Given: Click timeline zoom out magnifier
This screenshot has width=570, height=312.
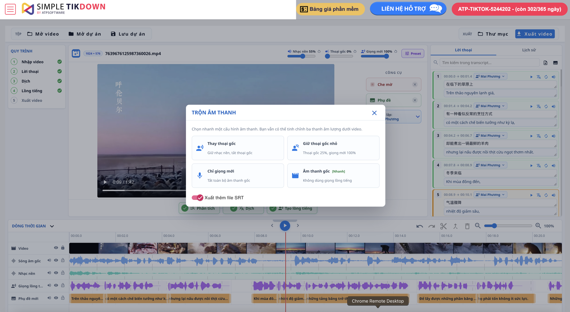Looking at the screenshot, I should point(478,226).
